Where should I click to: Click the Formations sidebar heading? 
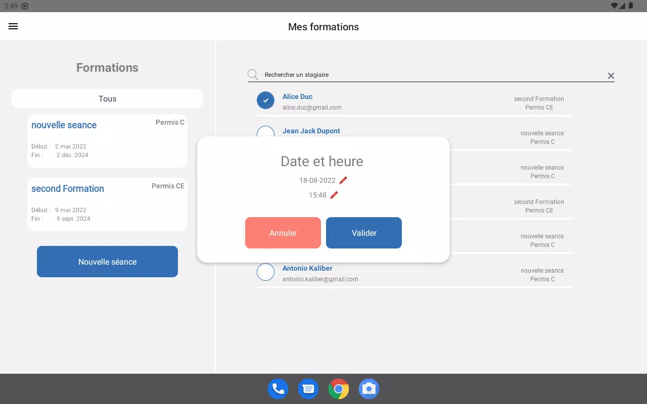(x=107, y=68)
